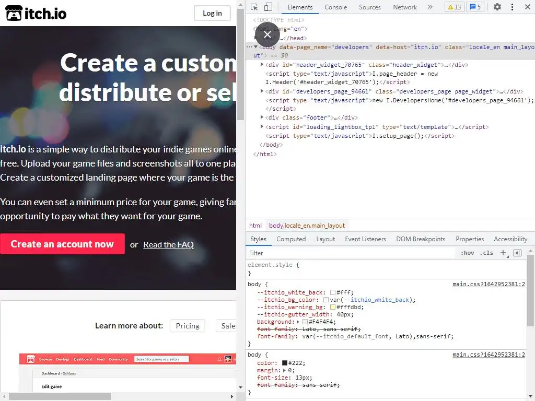
Task: Toggle the :hov element state button
Action: (x=468, y=253)
